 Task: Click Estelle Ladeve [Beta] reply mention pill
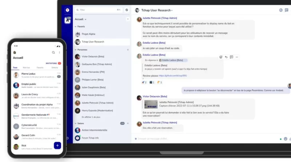[x=173, y=60]
